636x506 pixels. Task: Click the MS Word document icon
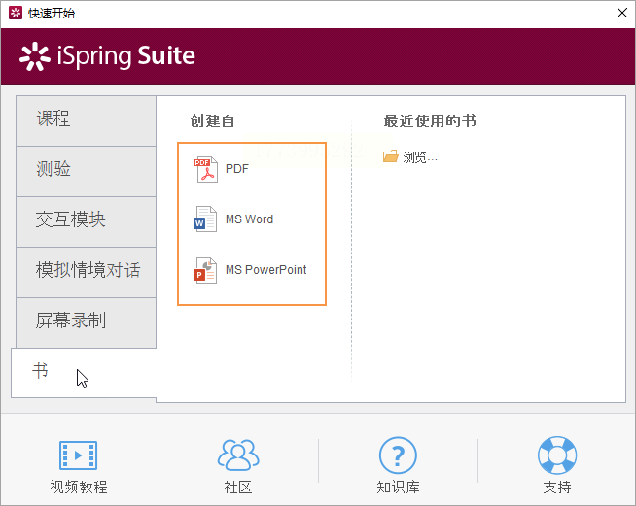tap(205, 219)
